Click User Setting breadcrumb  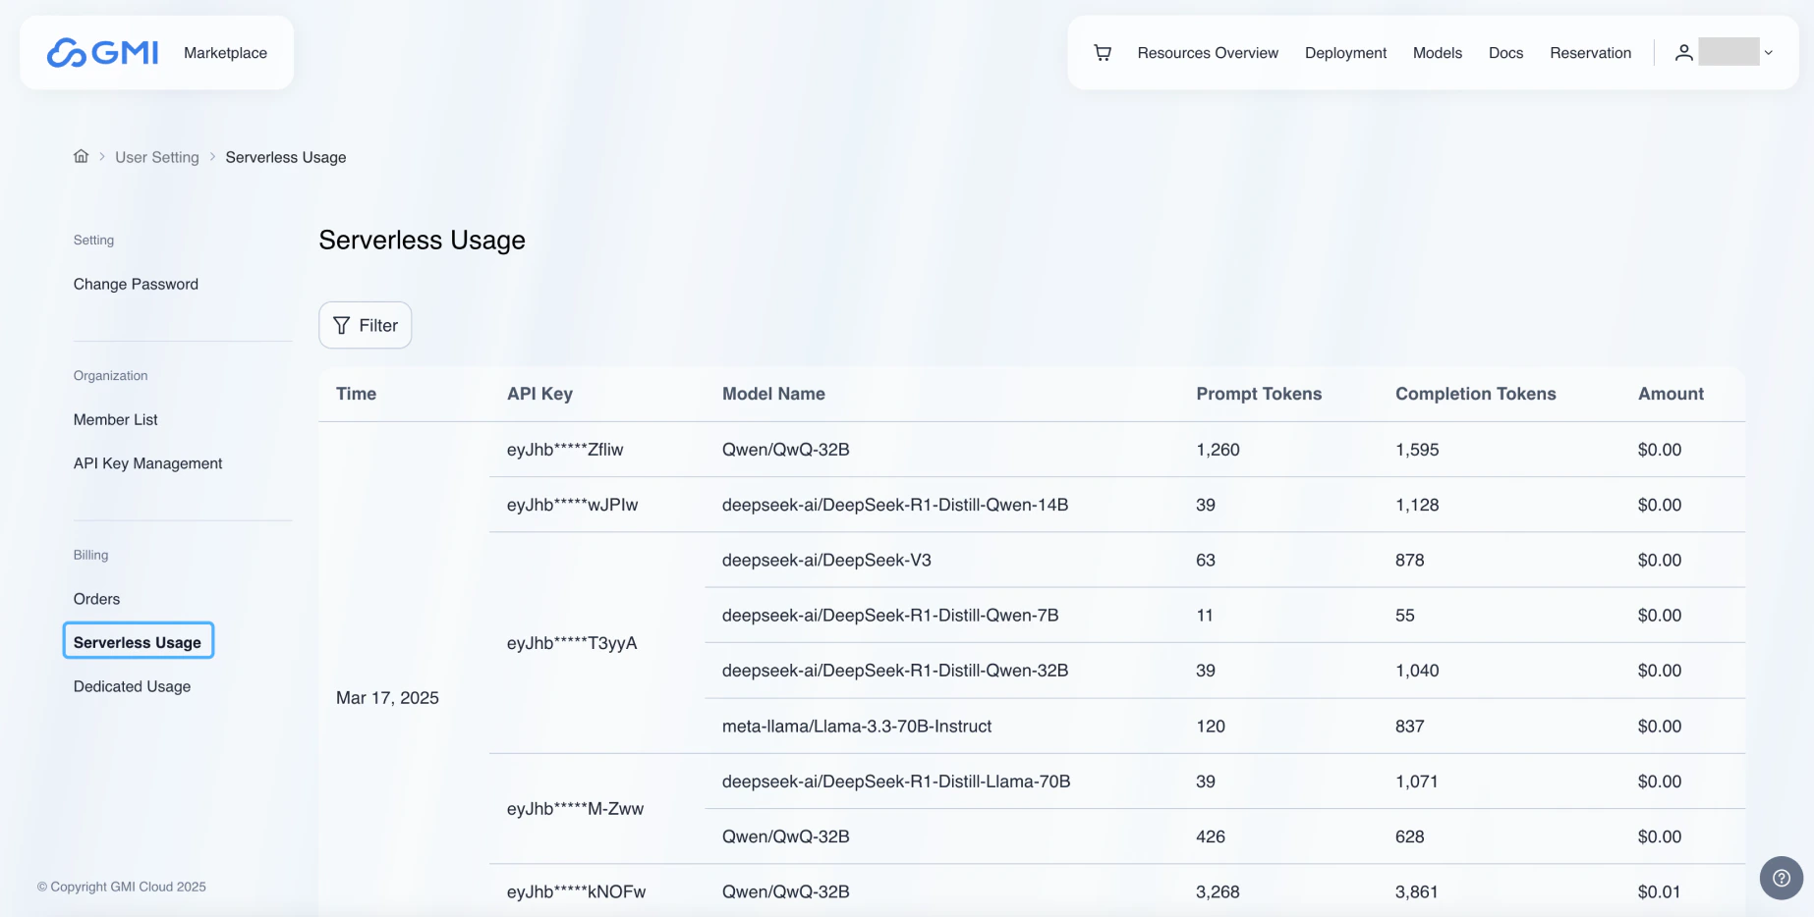click(157, 157)
